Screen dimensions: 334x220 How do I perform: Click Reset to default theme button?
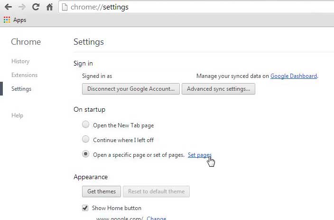(x=156, y=191)
